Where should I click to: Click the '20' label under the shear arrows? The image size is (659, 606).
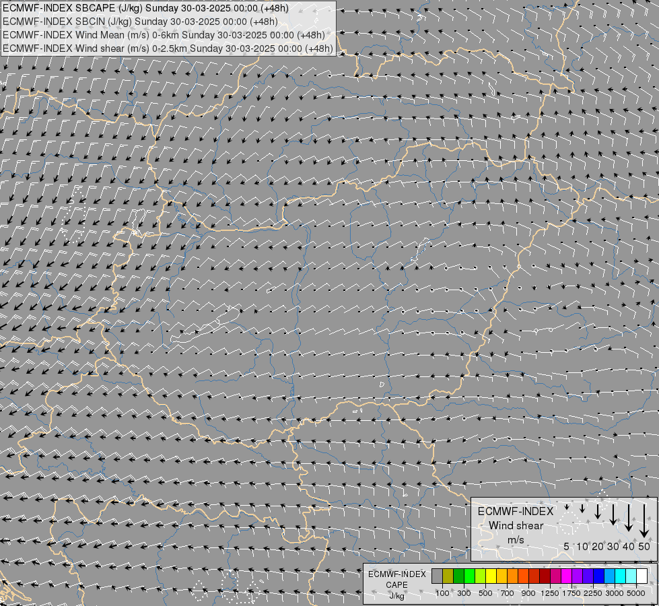598,546
